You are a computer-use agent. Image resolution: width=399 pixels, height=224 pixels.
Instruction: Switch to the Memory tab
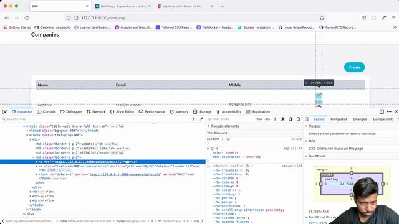point(179,111)
